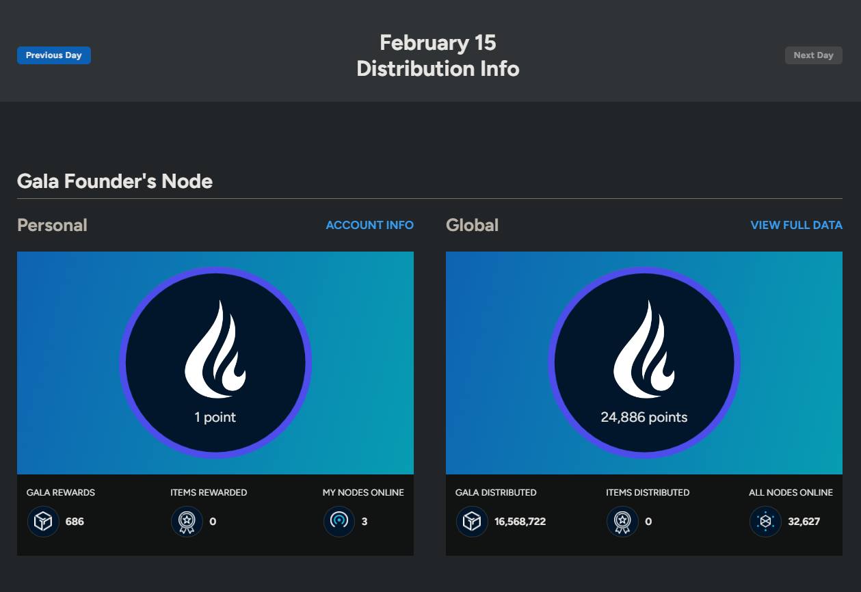This screenshot has height=592, width=861.
Task: Click the ITEMS DISTRIBUTED label
Action: [x=648, y=492]
